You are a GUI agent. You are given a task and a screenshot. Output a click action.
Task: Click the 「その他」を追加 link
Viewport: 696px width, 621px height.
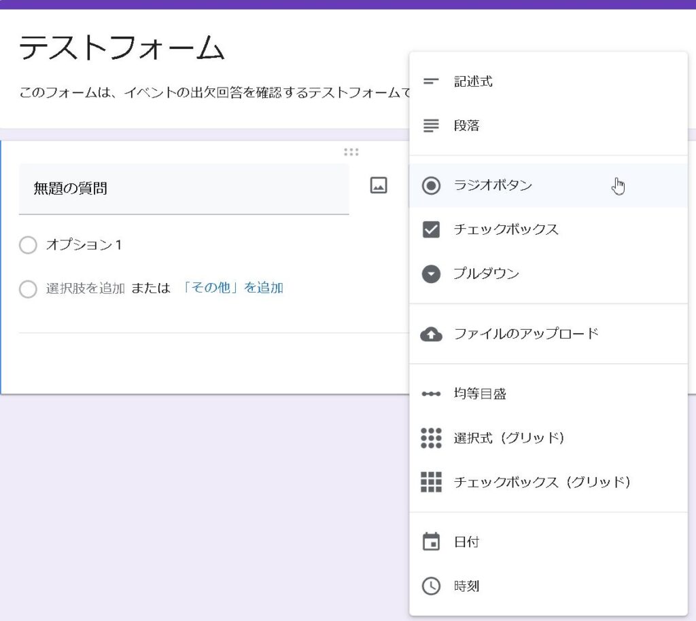click(x=232, y=288)
